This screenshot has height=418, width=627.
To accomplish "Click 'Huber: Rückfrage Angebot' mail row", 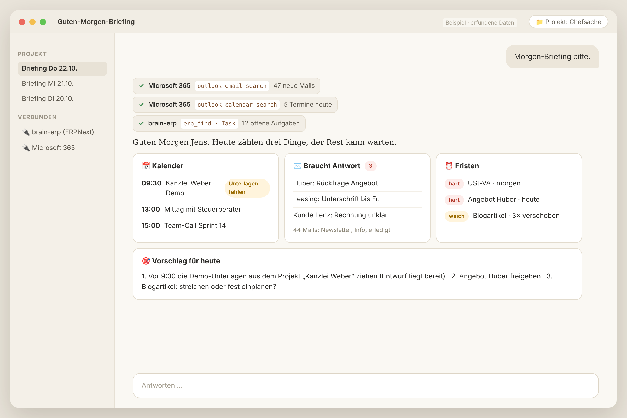I will pyautogui.click(x=357, y=183).
